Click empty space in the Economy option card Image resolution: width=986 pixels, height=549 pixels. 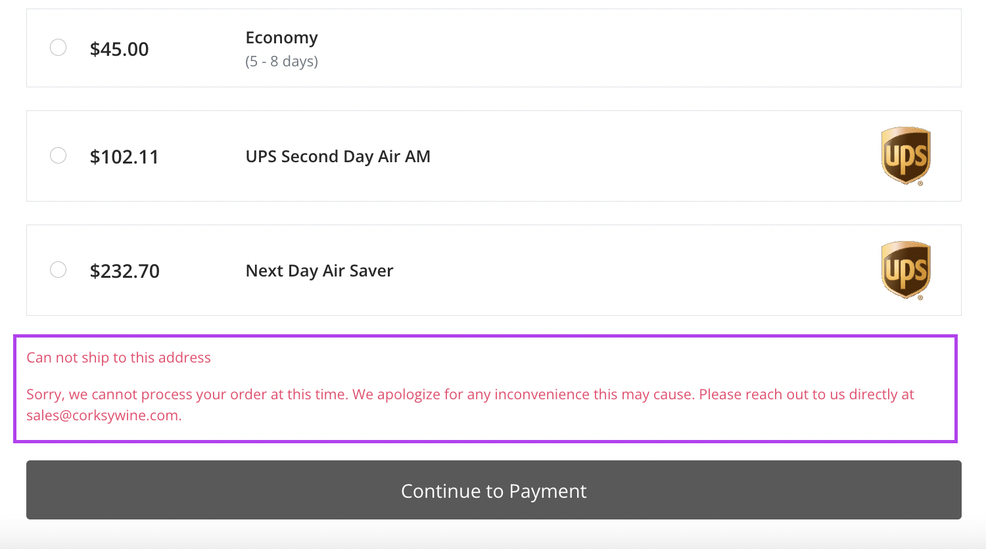tap(592, 48)
